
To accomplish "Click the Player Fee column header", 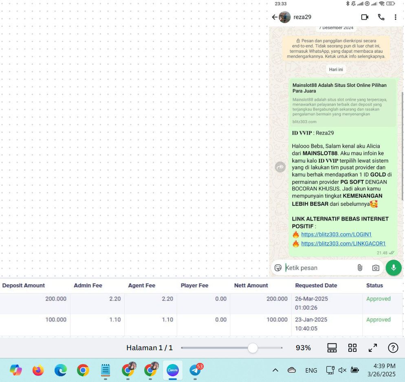I will pos(194,285).
